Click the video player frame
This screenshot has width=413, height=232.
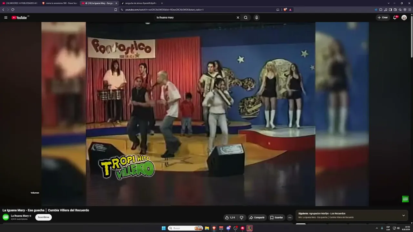205,114
